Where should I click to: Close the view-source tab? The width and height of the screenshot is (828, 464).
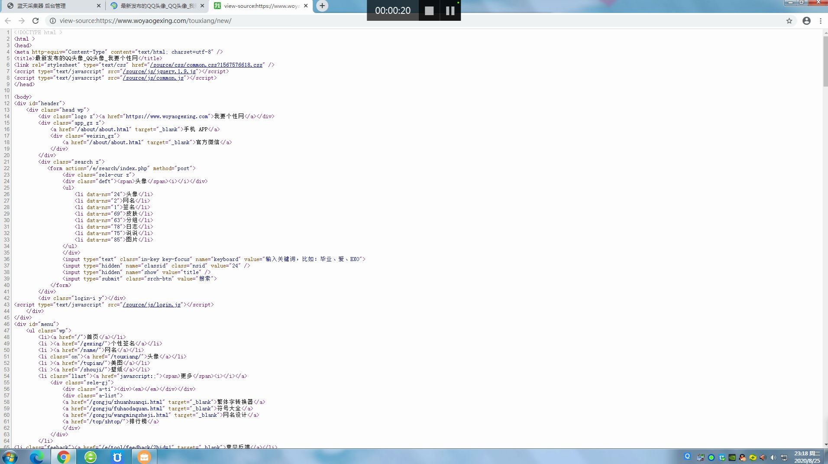306,6
